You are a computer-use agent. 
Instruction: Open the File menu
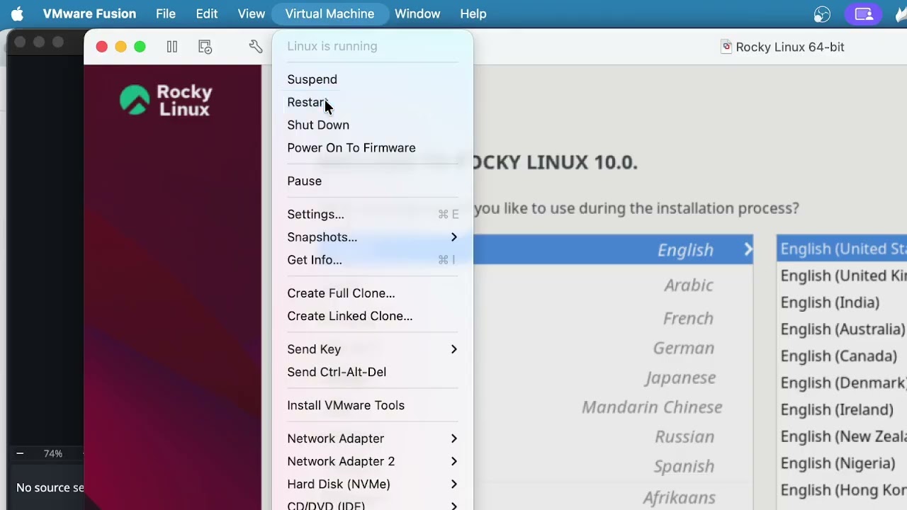[x=166, y=14]
